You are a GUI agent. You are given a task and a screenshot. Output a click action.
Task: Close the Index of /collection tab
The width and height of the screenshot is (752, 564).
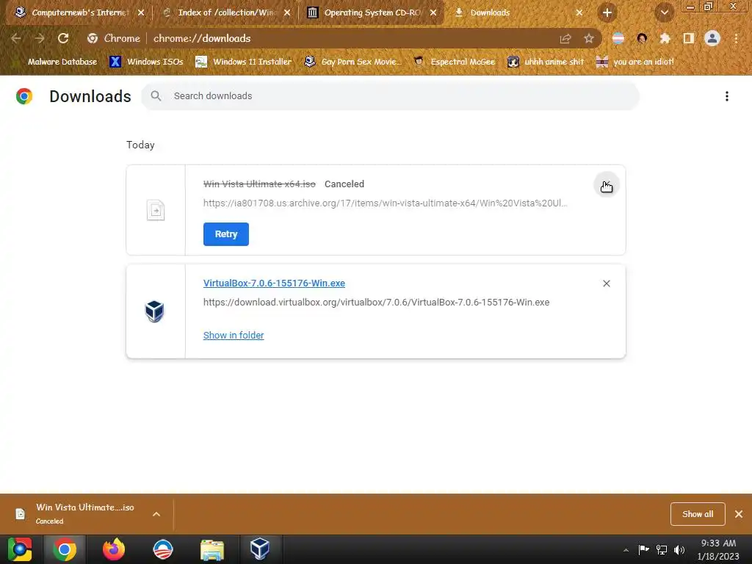pos(287,13)
